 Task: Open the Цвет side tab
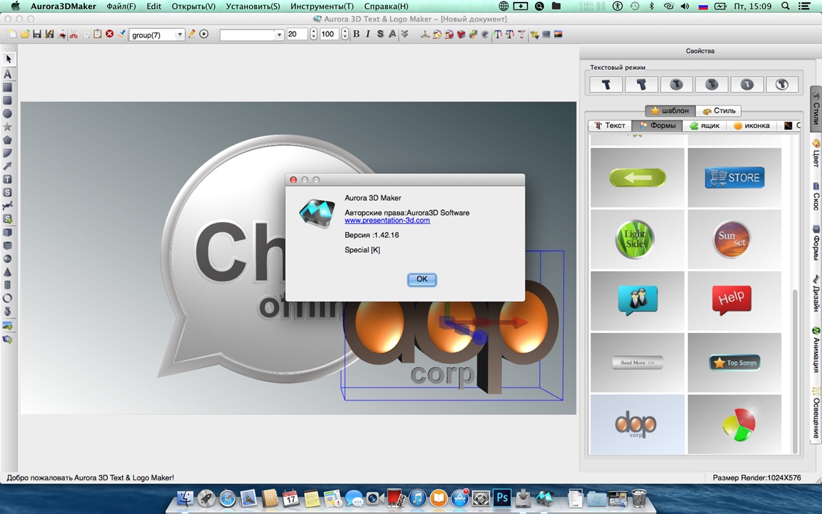pyautogui.click(x=816, y=154)
